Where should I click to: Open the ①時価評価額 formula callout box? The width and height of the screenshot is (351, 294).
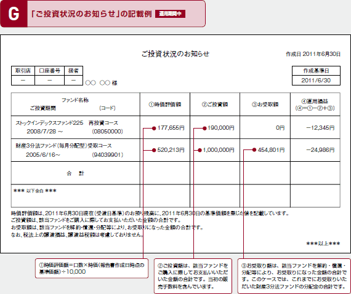pyautogui.click(x=92, y=268)
